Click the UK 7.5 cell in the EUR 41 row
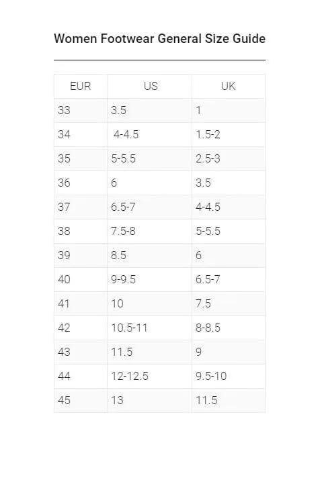Screen dimensions: 322x486 [229, 303]
